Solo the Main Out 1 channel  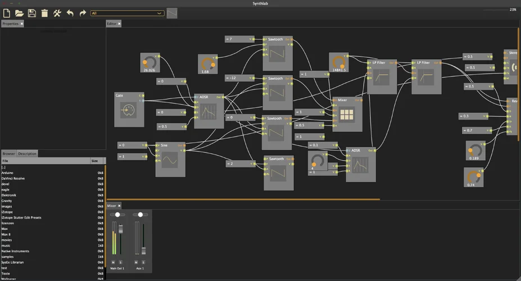click(120, 262)
